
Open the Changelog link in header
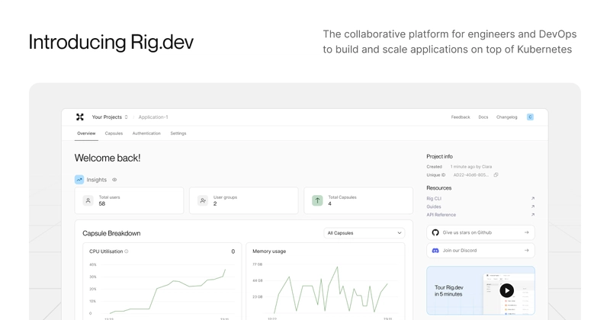pyautogui.click(x=506, y=117)
